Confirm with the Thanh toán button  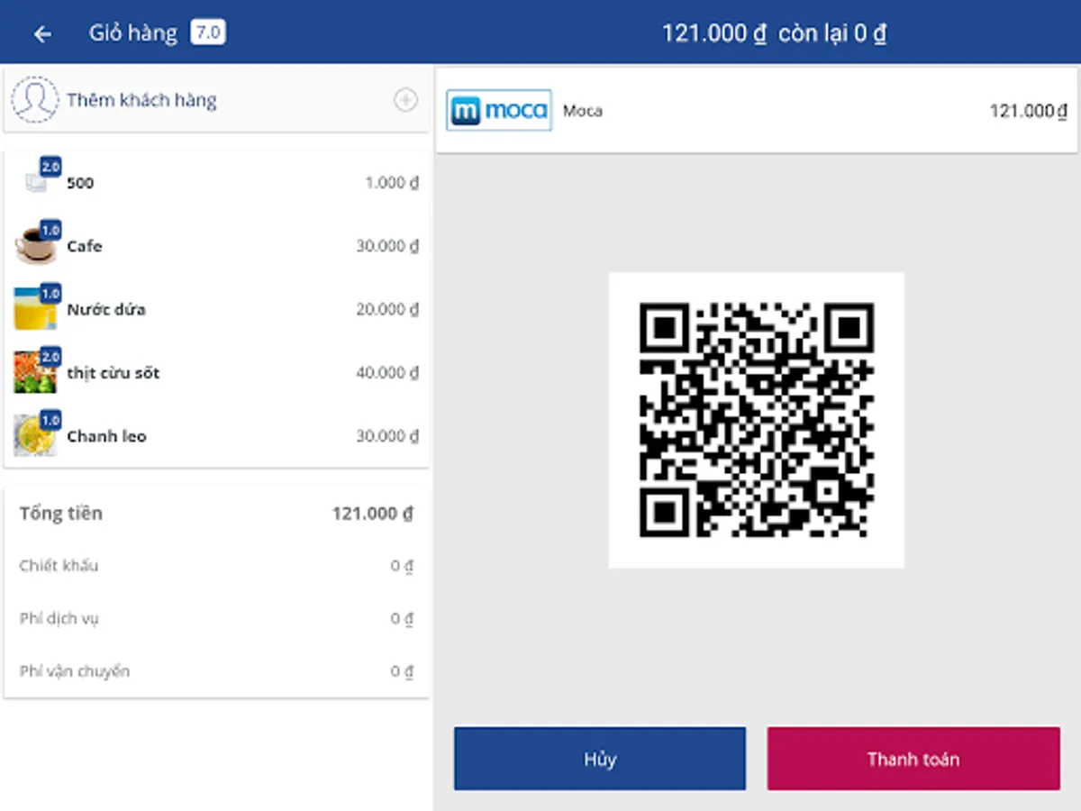tap(913, 759)
